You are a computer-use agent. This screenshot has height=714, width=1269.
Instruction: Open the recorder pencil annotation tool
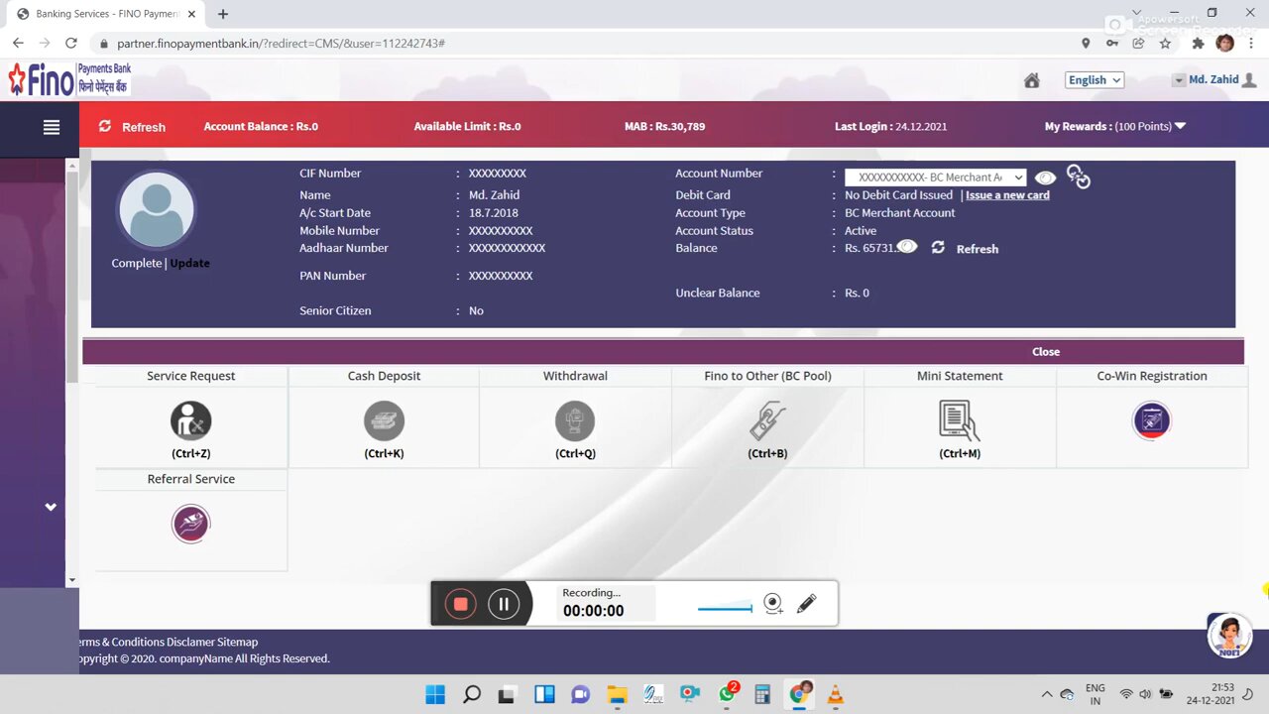click(x=806, y=603)
